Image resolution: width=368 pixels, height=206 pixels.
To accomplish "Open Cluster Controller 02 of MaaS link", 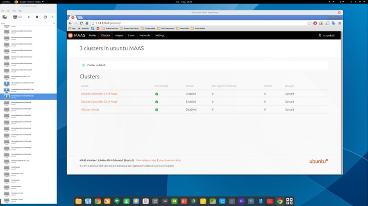I will pyautogui.click(x=99, y=101).
